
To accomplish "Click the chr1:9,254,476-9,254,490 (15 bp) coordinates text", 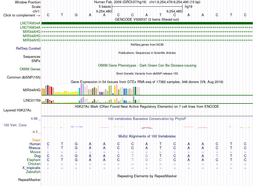I will pyautogui.click(x=175, y=2).
